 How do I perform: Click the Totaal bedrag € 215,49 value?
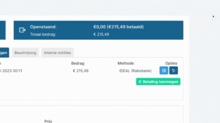point(101,34)
